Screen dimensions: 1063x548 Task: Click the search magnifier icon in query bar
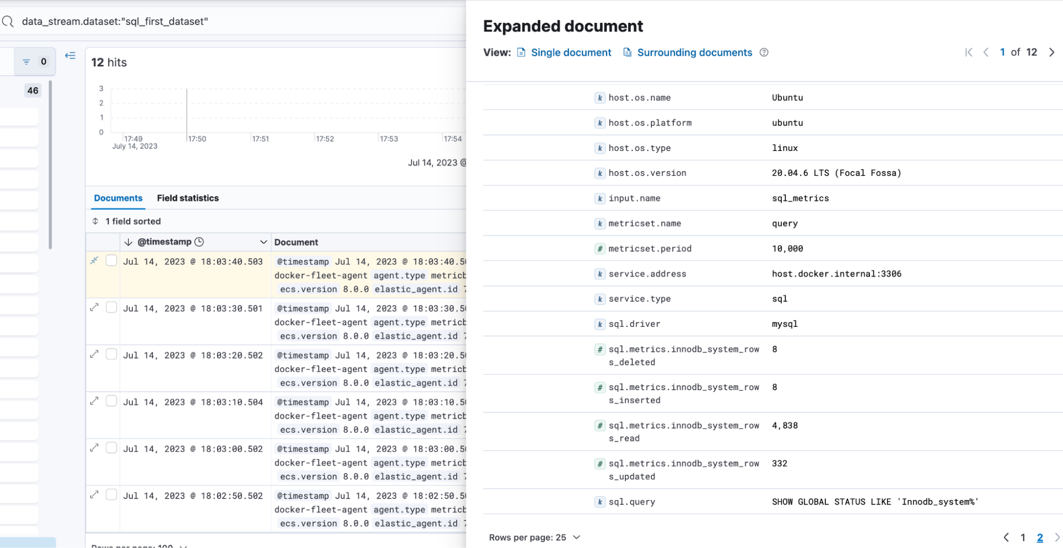(x=7, y=21)
